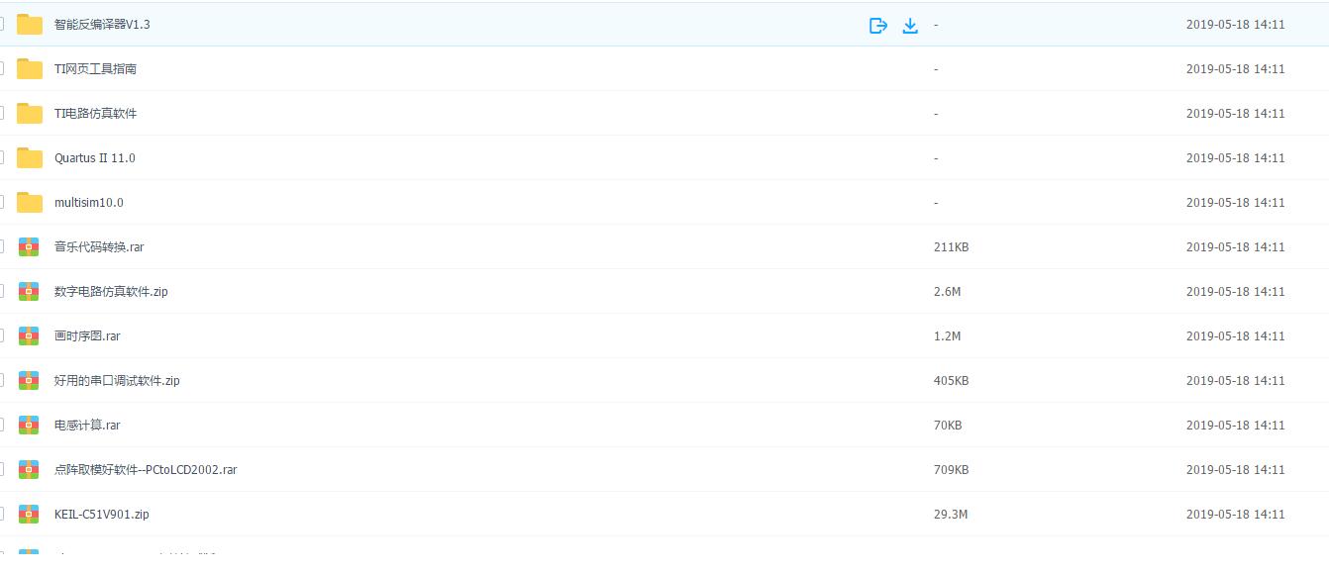Click file name 数字电路仿真软件.zip
The image size is (1329, 572).
(x=111, y=292)
